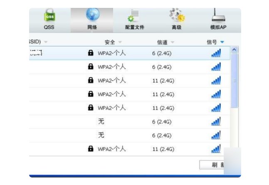269x185 pixels.
Task: Select the upper "无" security entry
Action: pos(101,121)
